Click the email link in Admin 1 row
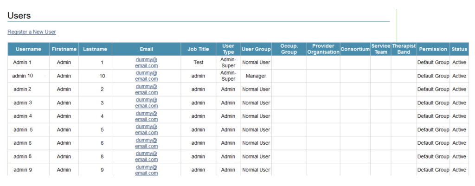 coord(146,63)
